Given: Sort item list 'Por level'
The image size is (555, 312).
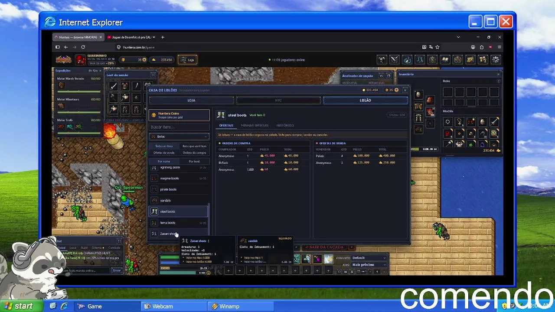Looking at the screenshot, I should 194,161.
